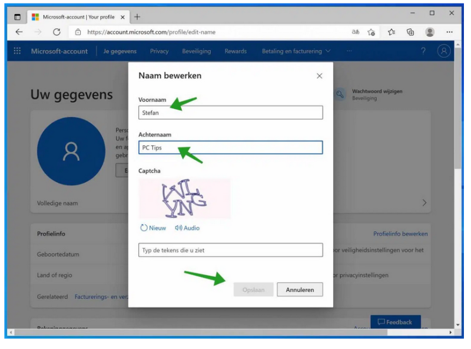Open the Favorites list icon
This screenshot has height=349, width=471.
(392, 32)
